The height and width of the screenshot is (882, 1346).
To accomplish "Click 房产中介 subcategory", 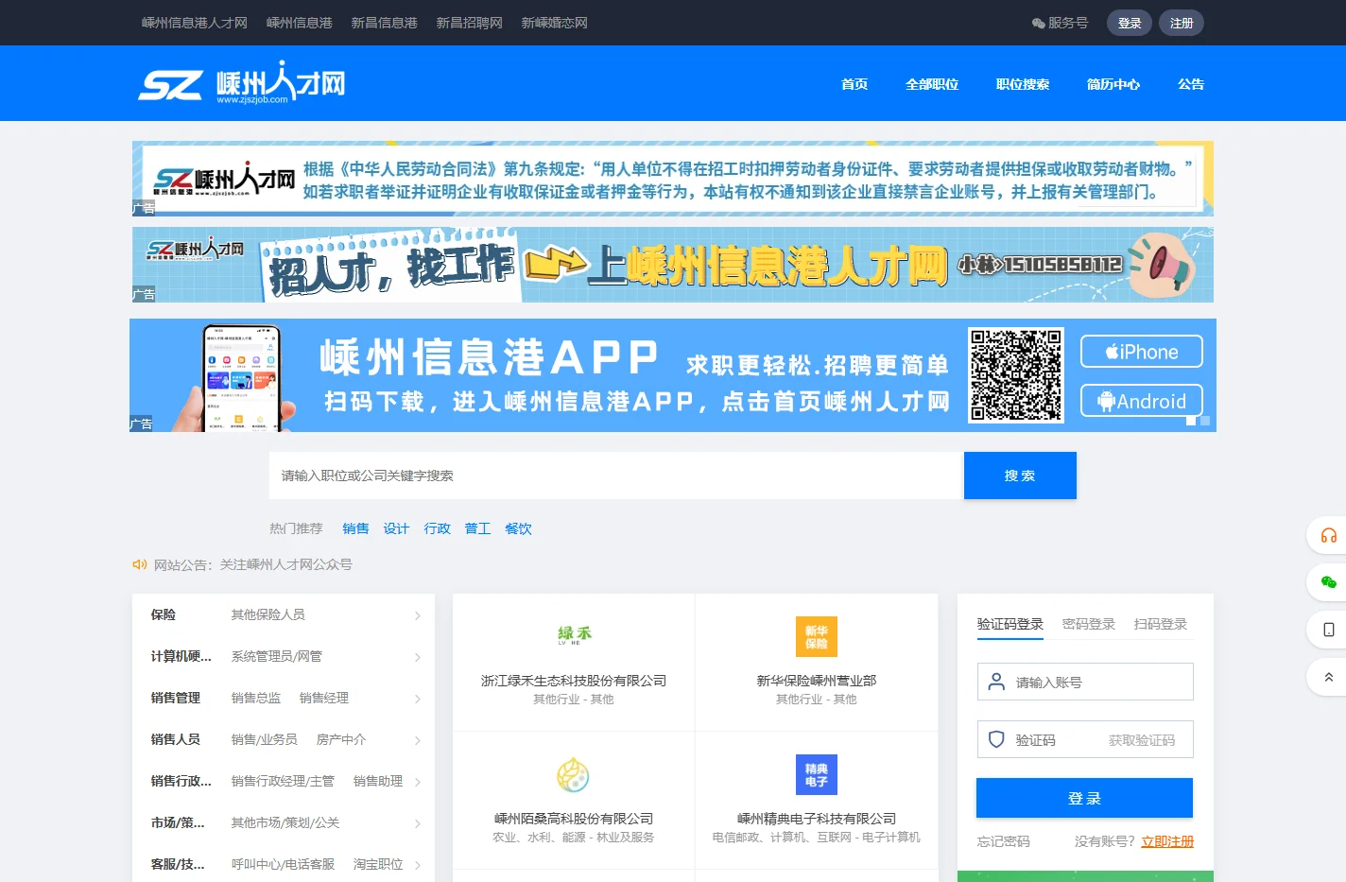I will [341, 739].
